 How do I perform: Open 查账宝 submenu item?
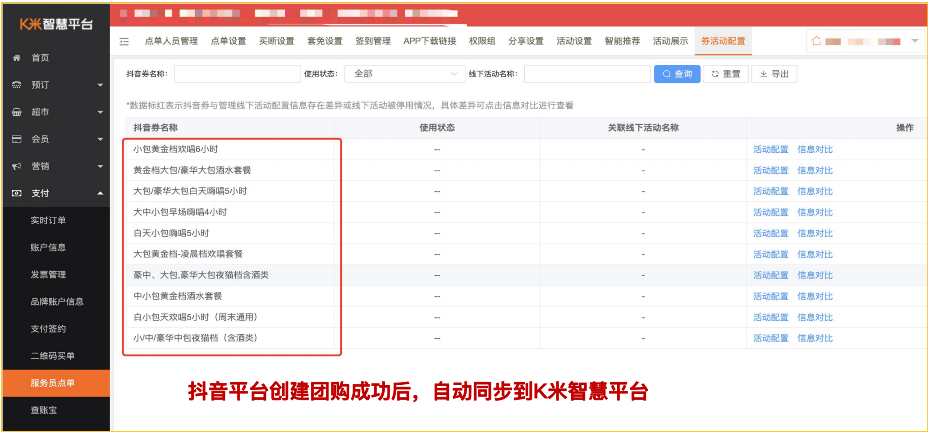44,410
